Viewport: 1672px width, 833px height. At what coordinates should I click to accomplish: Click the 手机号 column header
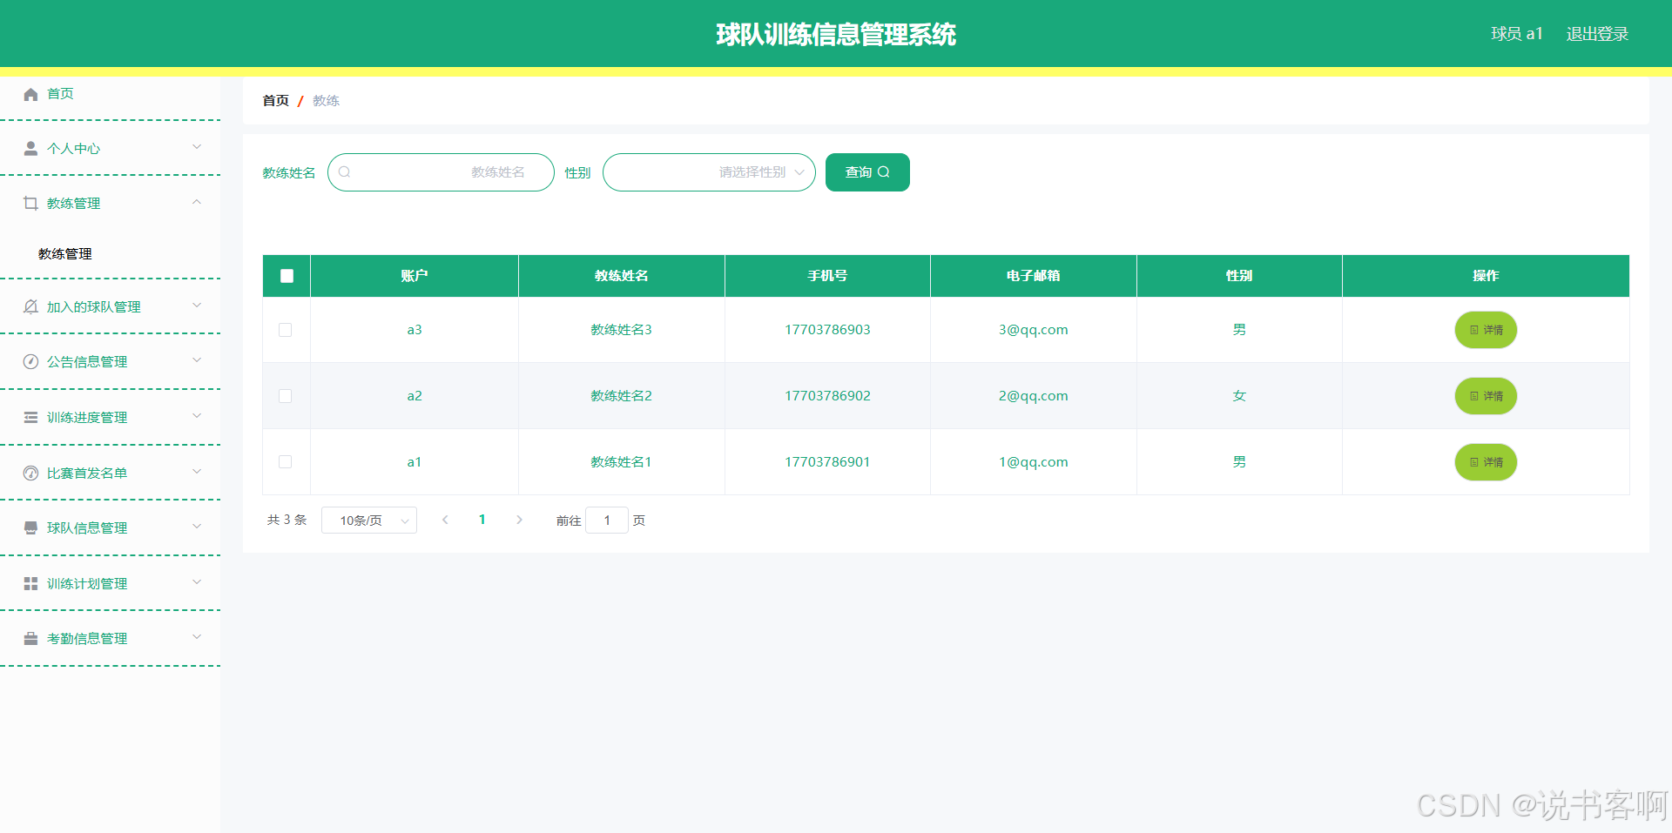point(827,276)
